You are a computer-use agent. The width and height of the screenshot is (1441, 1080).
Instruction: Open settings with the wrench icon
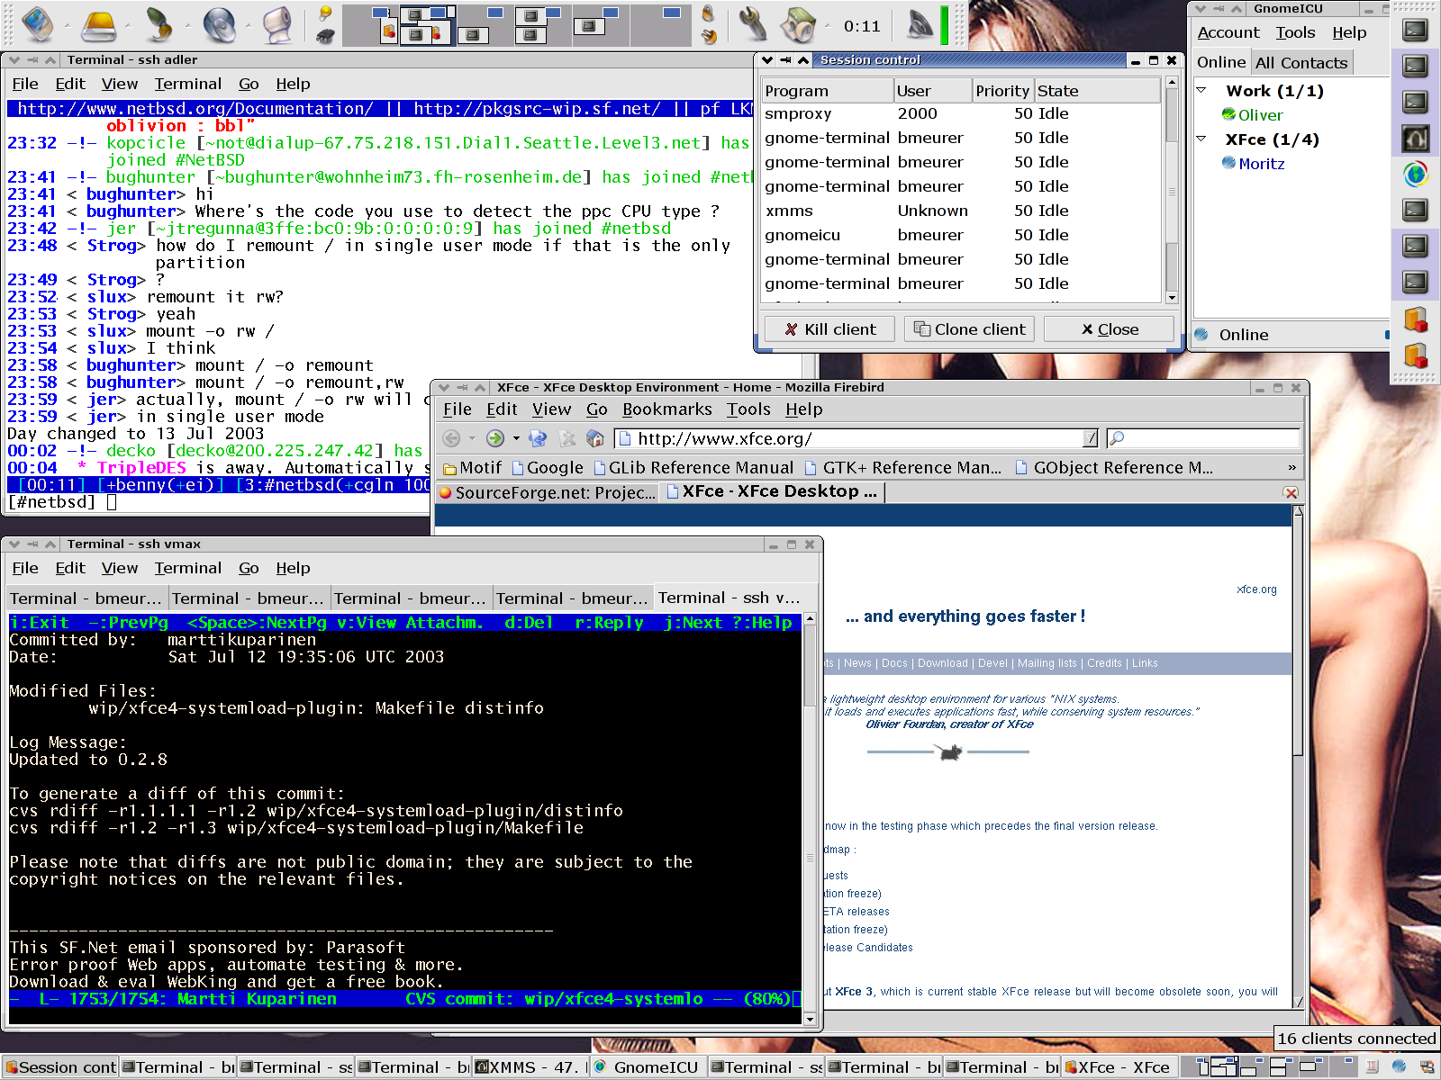pos(752,25)
